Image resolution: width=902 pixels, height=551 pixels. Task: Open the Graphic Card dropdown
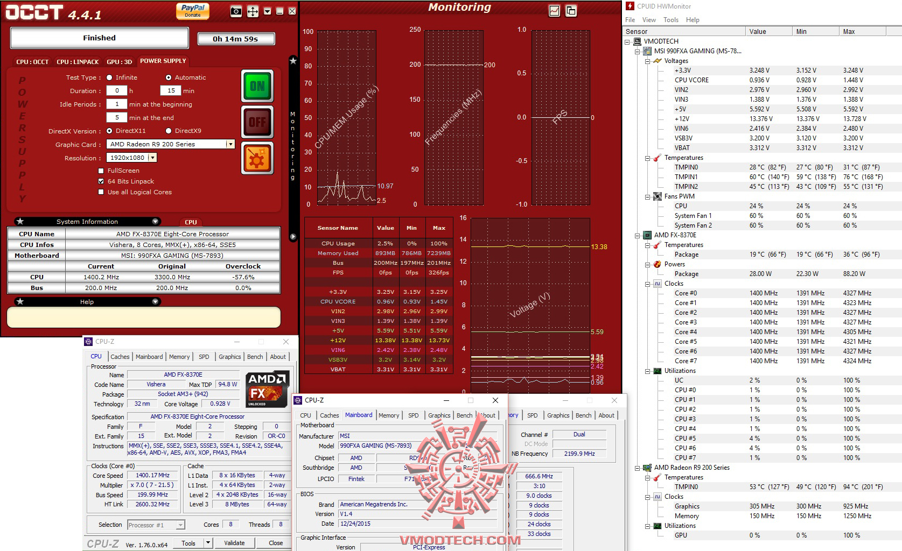(x=230, y=144)
